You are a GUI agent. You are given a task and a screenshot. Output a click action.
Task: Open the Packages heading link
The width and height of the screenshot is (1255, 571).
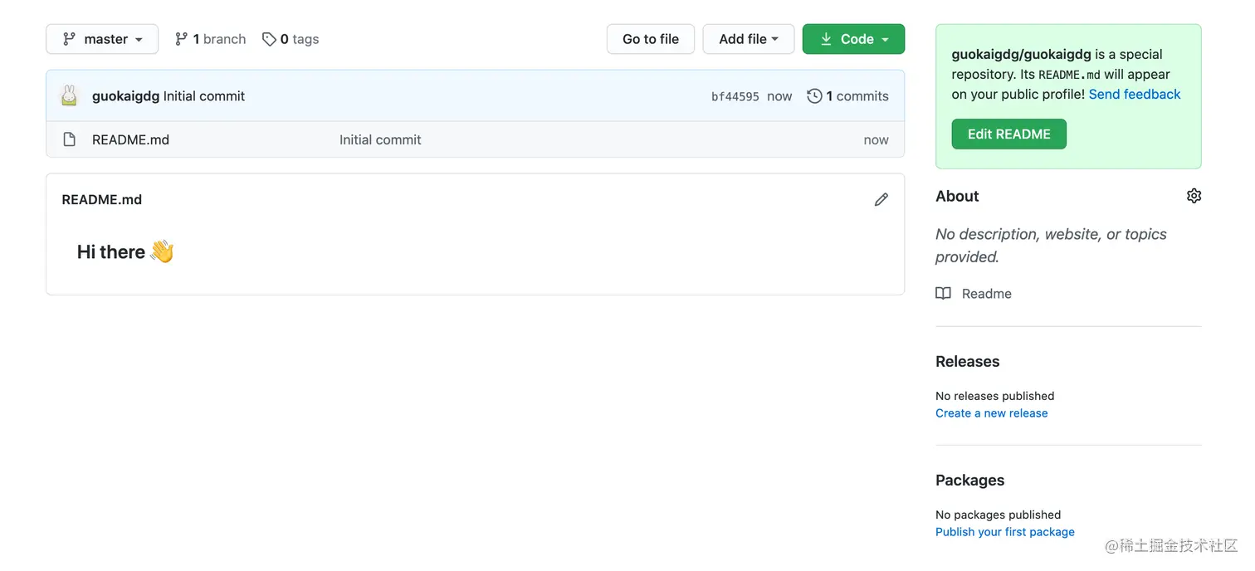[x=969, y=480]
